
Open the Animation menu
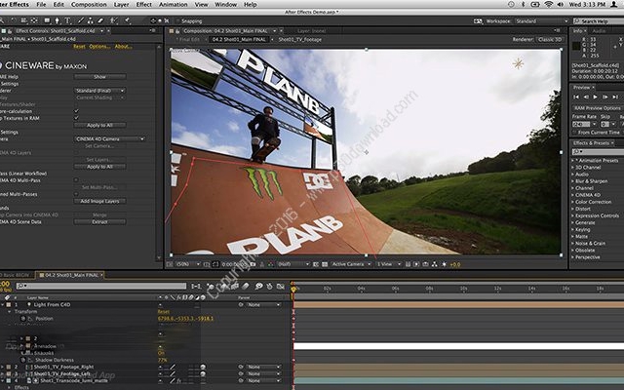[174, 4]
